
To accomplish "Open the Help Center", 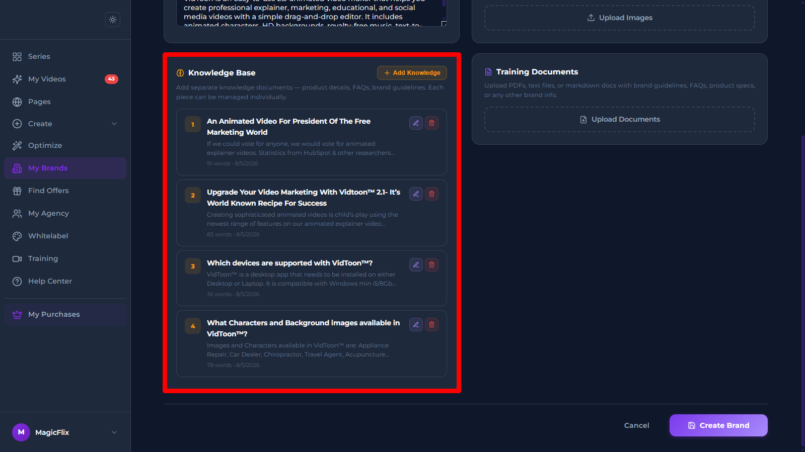I will click(x=65, y=281).
